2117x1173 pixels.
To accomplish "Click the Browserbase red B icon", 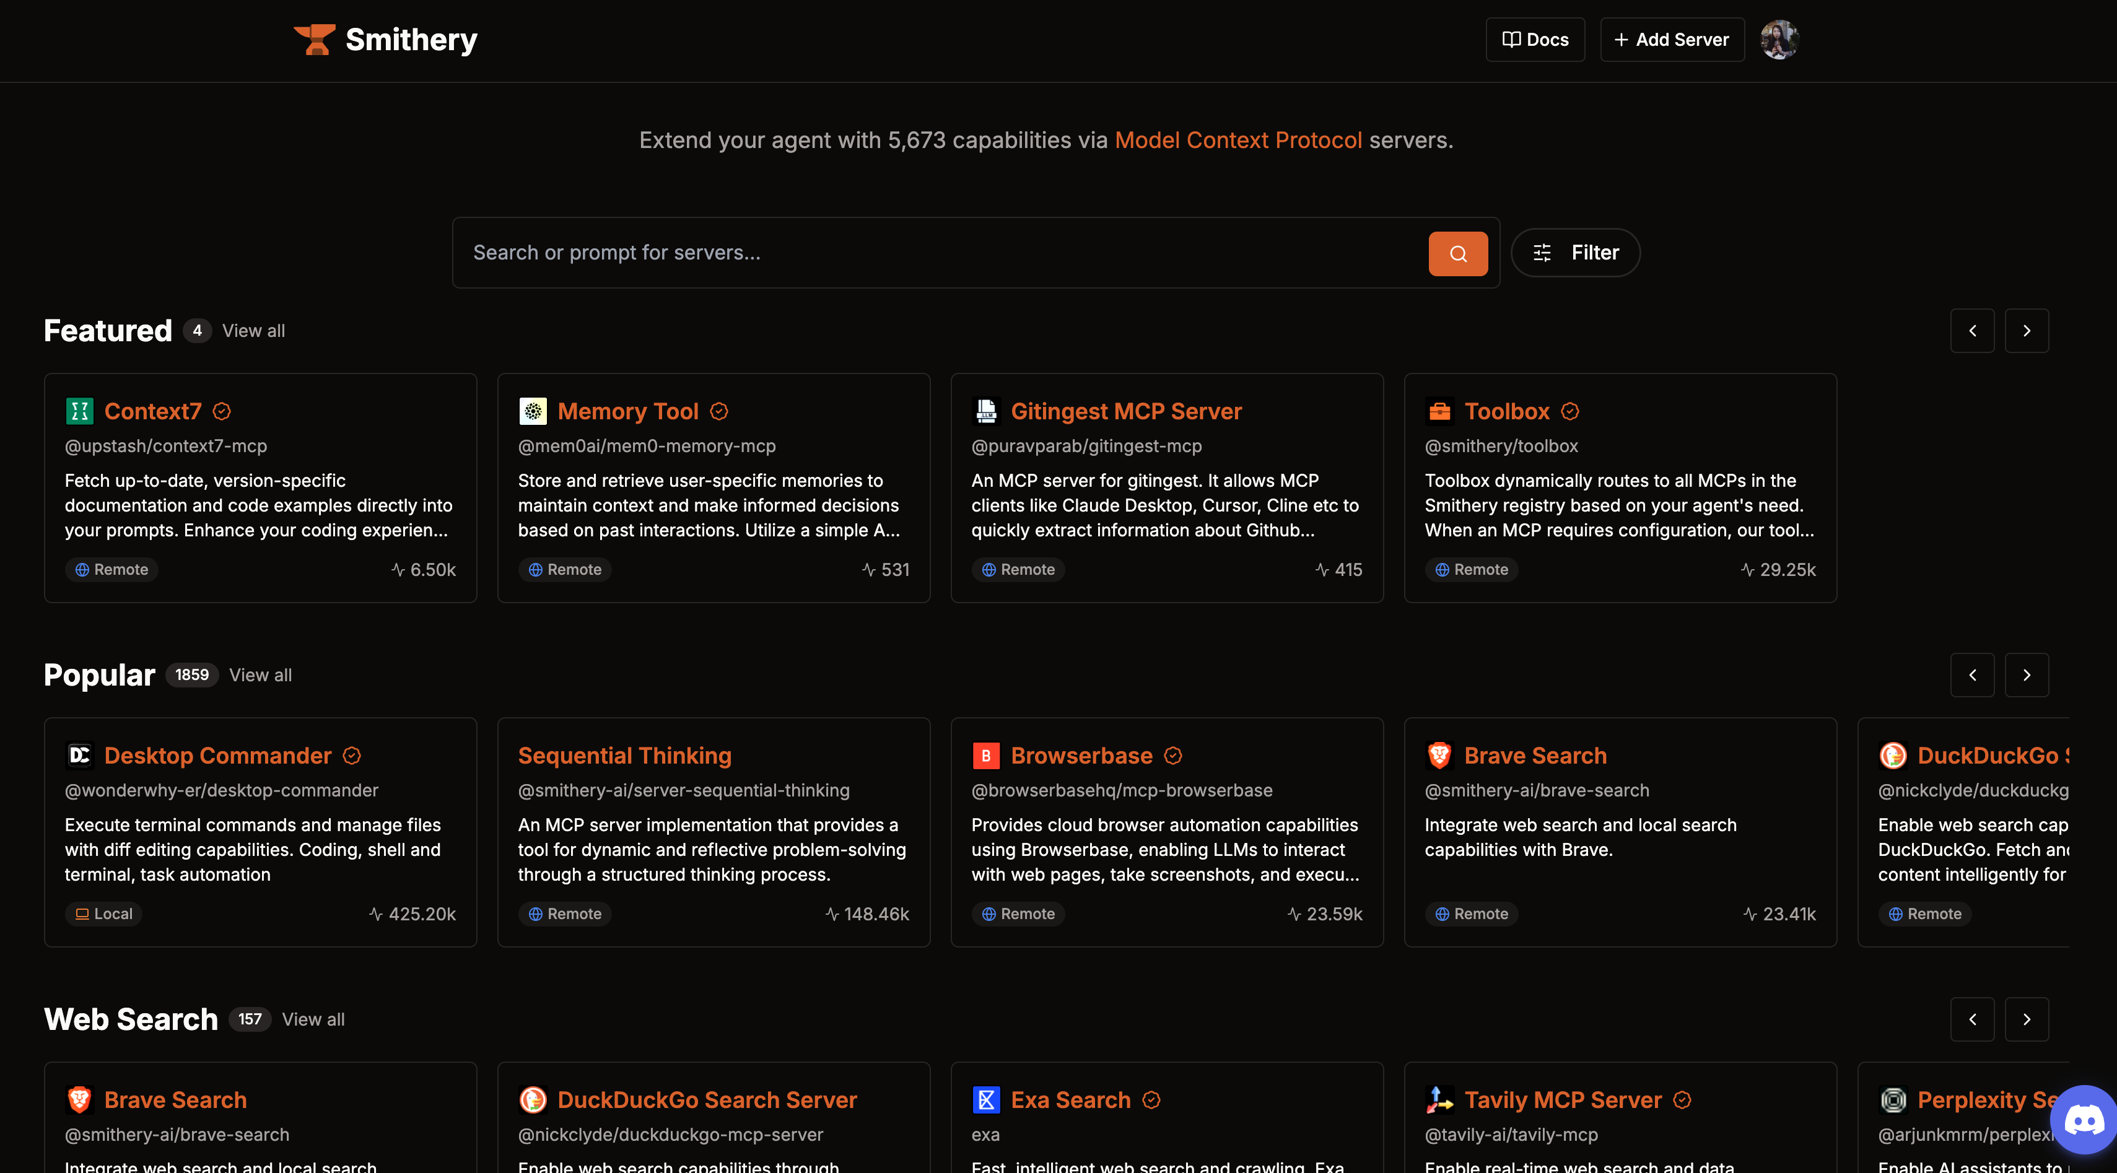I will [x=986, y=756].
